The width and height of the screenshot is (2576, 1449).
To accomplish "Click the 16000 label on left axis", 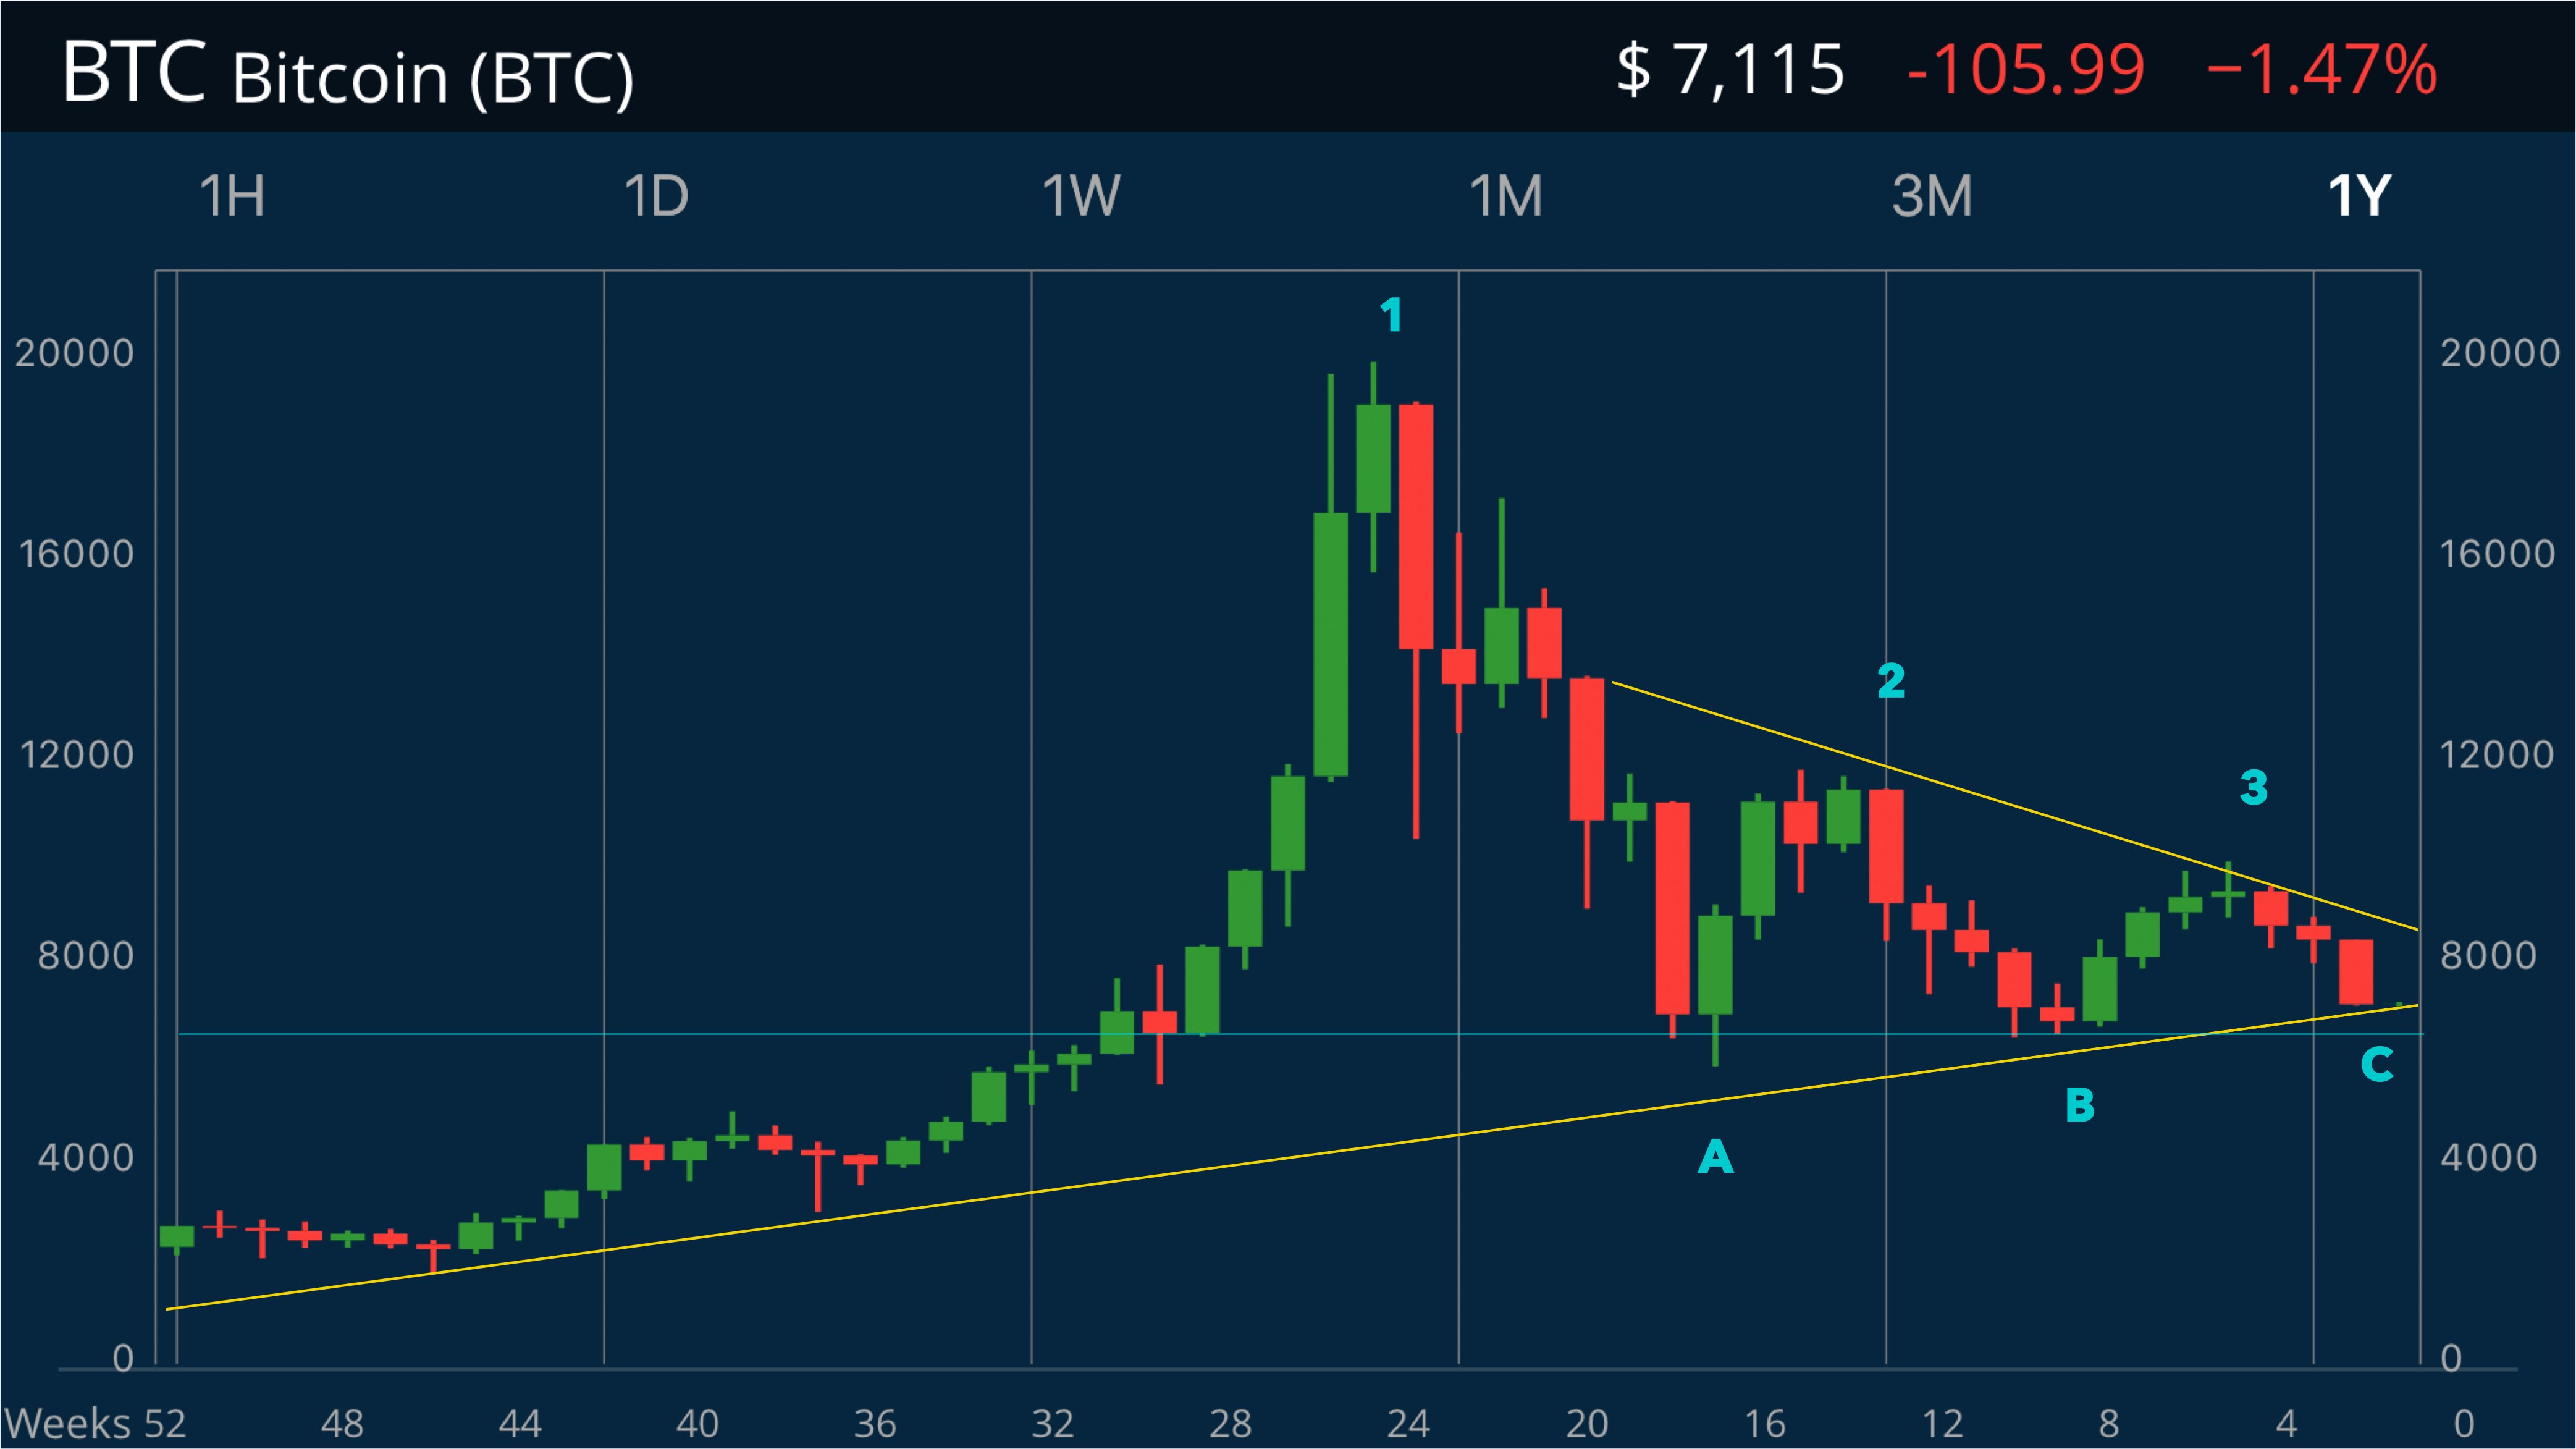I will [x=76, y=554].
